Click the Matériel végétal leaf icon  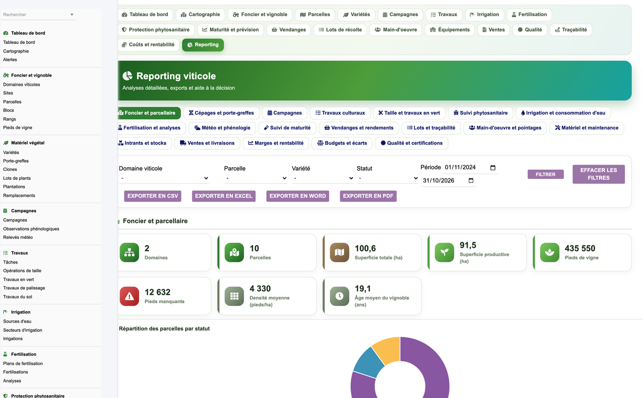5,143
